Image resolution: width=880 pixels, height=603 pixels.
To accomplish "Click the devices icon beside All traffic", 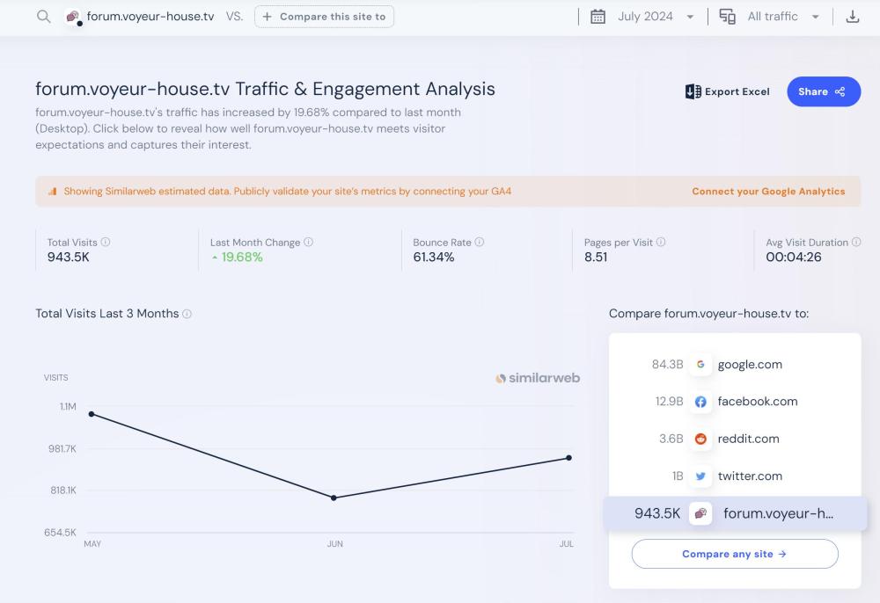I will point(727,17).
